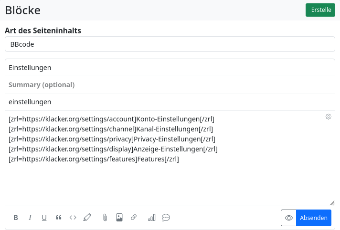The image size is (340, 230).
Task: Open the editor settings gear
Action: 329,117
